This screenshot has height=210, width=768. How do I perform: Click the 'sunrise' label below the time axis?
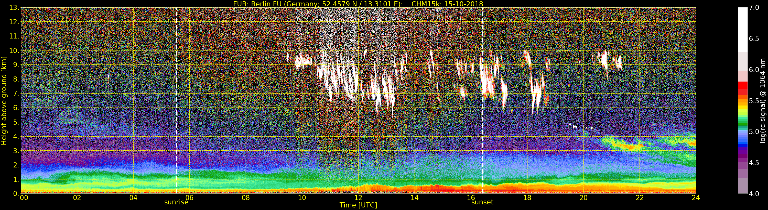click(176, 202)
